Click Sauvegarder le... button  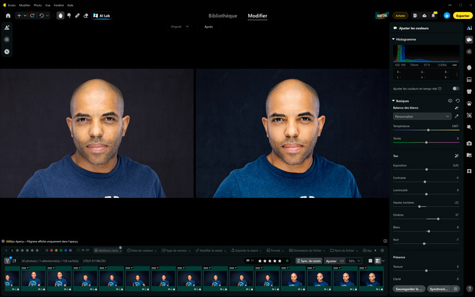(409, 289)
